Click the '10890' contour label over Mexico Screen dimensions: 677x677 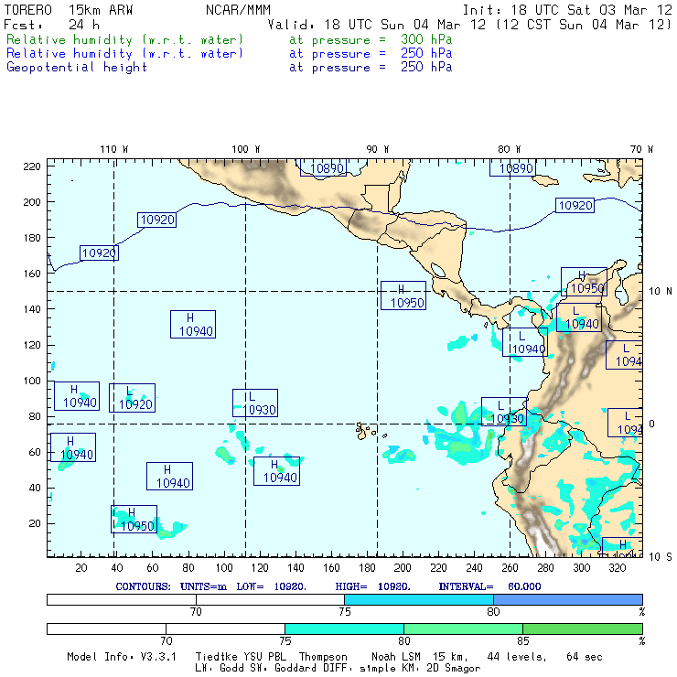pos(323,167)
